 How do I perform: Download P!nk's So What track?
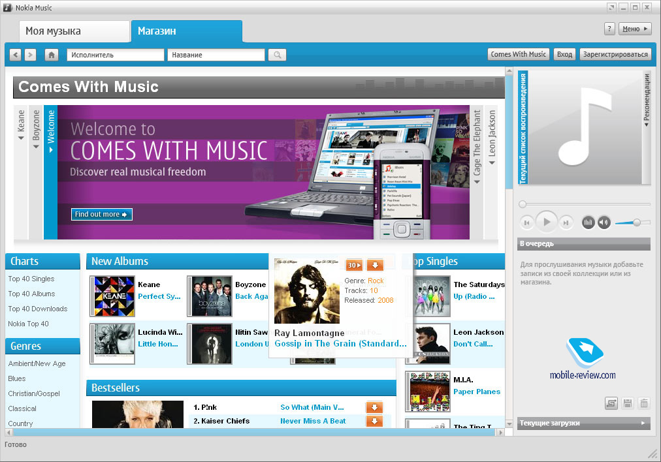[x=374, y=407]
